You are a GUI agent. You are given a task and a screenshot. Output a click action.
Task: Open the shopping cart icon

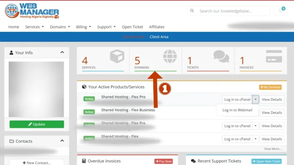coord(281,11)
